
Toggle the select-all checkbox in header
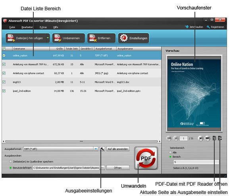(x=4, y=49)
